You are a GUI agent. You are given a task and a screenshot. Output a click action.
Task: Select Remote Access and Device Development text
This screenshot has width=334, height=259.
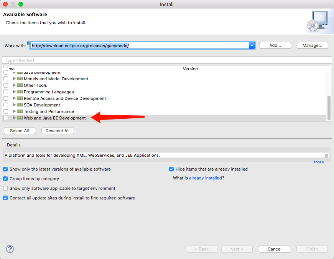coord(65,98)
